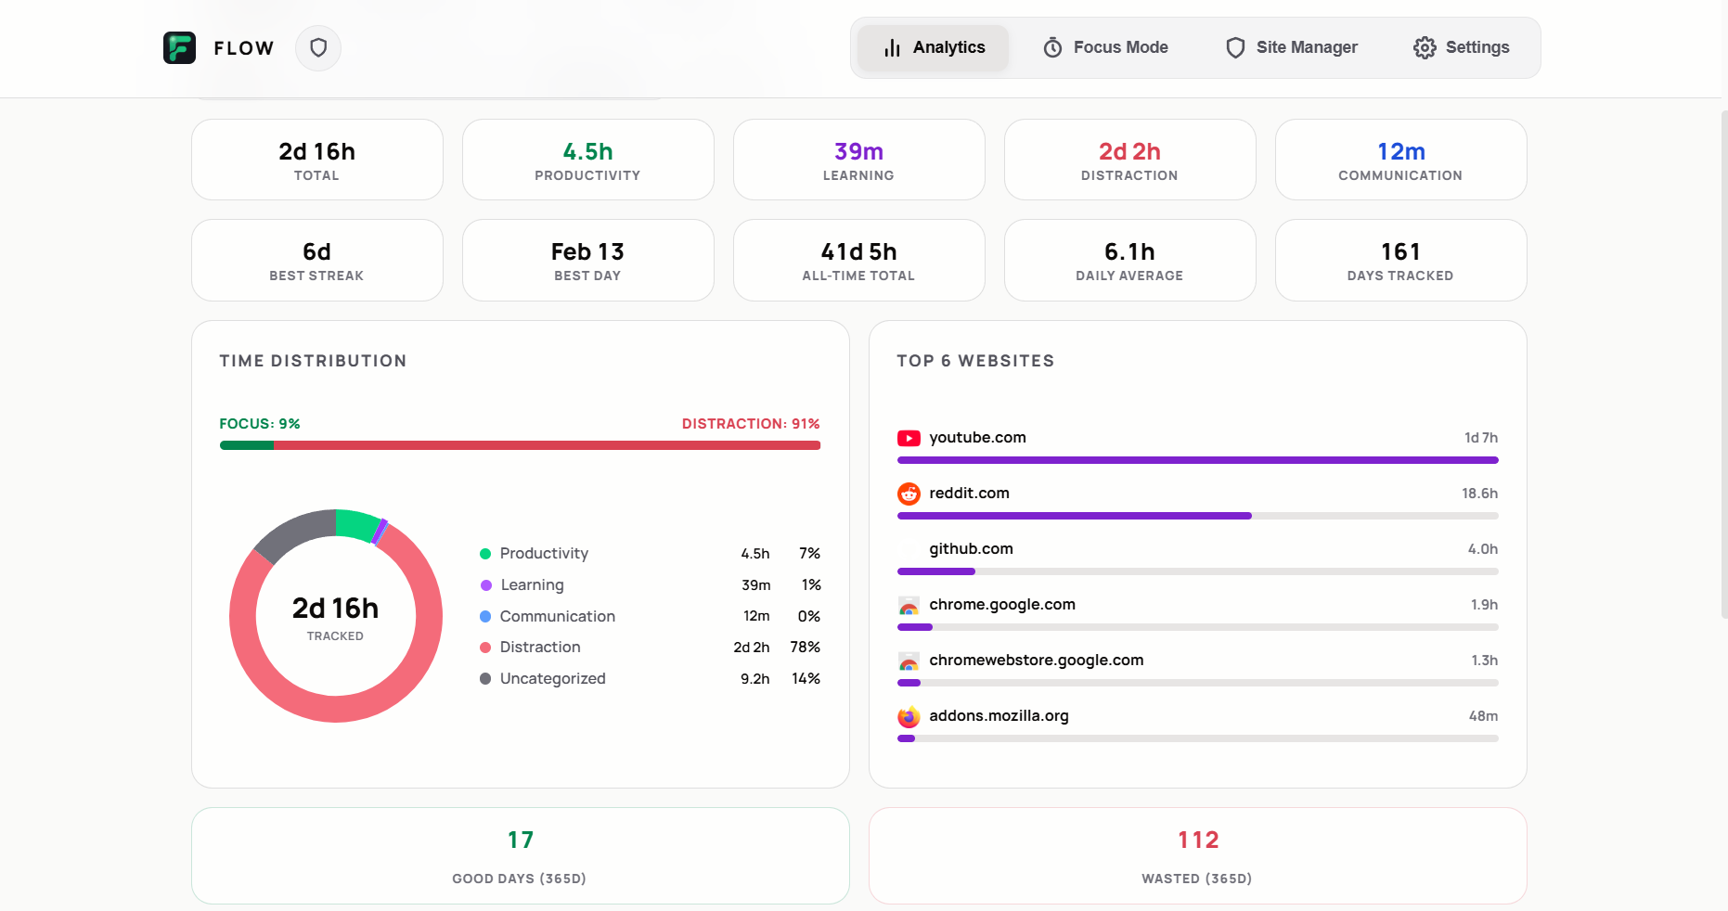Click the 6.1h Daily Average card
Image resolution: width=1728 pixels, height=911 pixels.
1130,260
